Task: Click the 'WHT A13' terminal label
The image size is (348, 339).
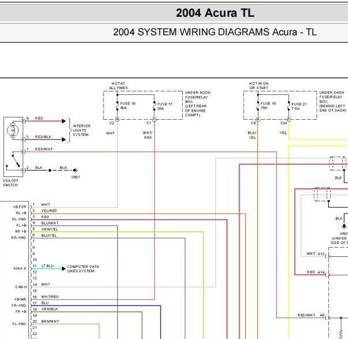Action: (316, 253)
